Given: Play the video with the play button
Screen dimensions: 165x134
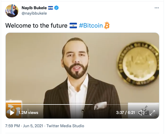Looking at the screenshot, I should pyautogui.click(x=12, y=113).
